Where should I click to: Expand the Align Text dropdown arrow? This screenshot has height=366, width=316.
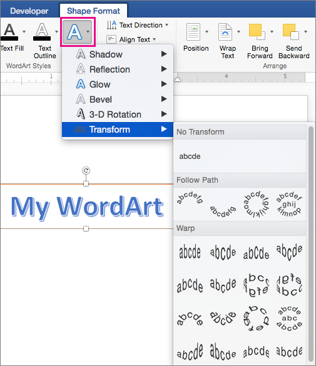(x=154, y=39)
